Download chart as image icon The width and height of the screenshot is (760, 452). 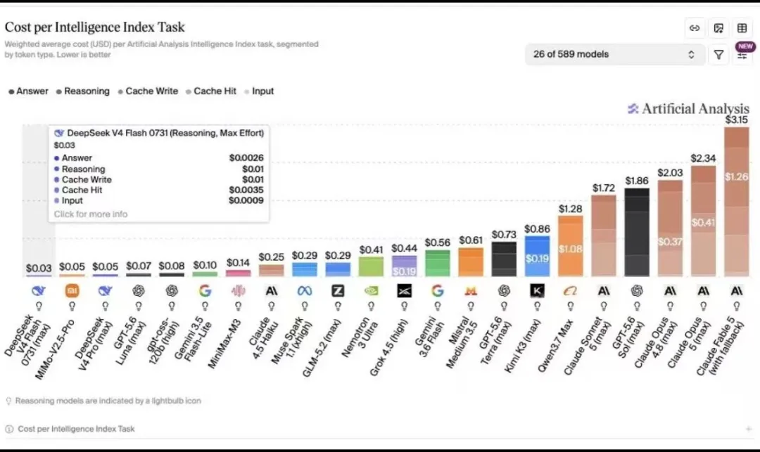[x=718, y=28]
